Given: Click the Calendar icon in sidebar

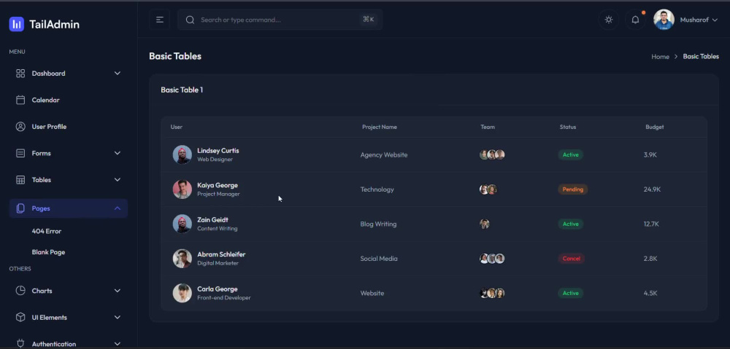Looking at the screenshot, I should [x=20, y=100].
